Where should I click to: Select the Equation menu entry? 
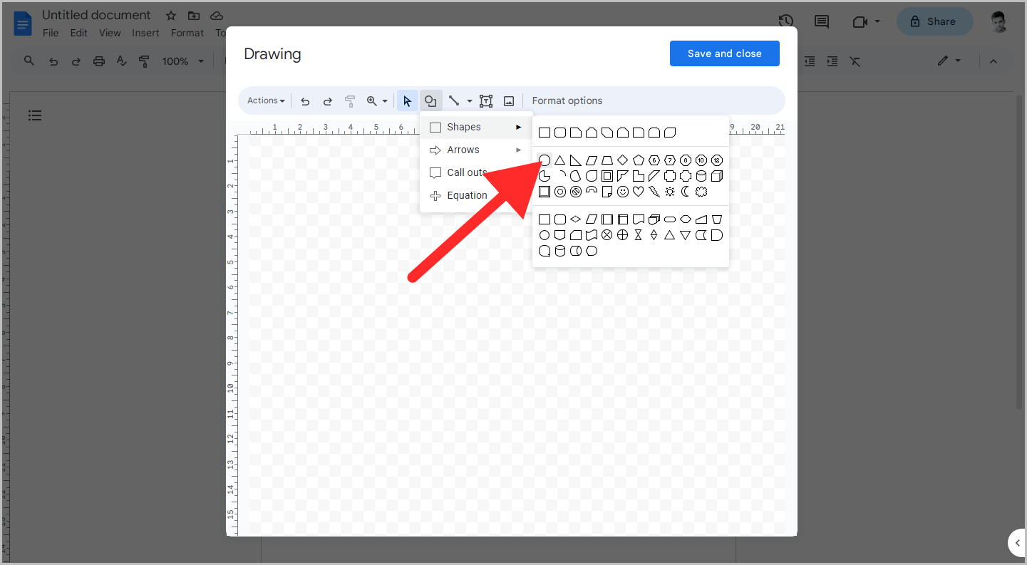(466, 195)
